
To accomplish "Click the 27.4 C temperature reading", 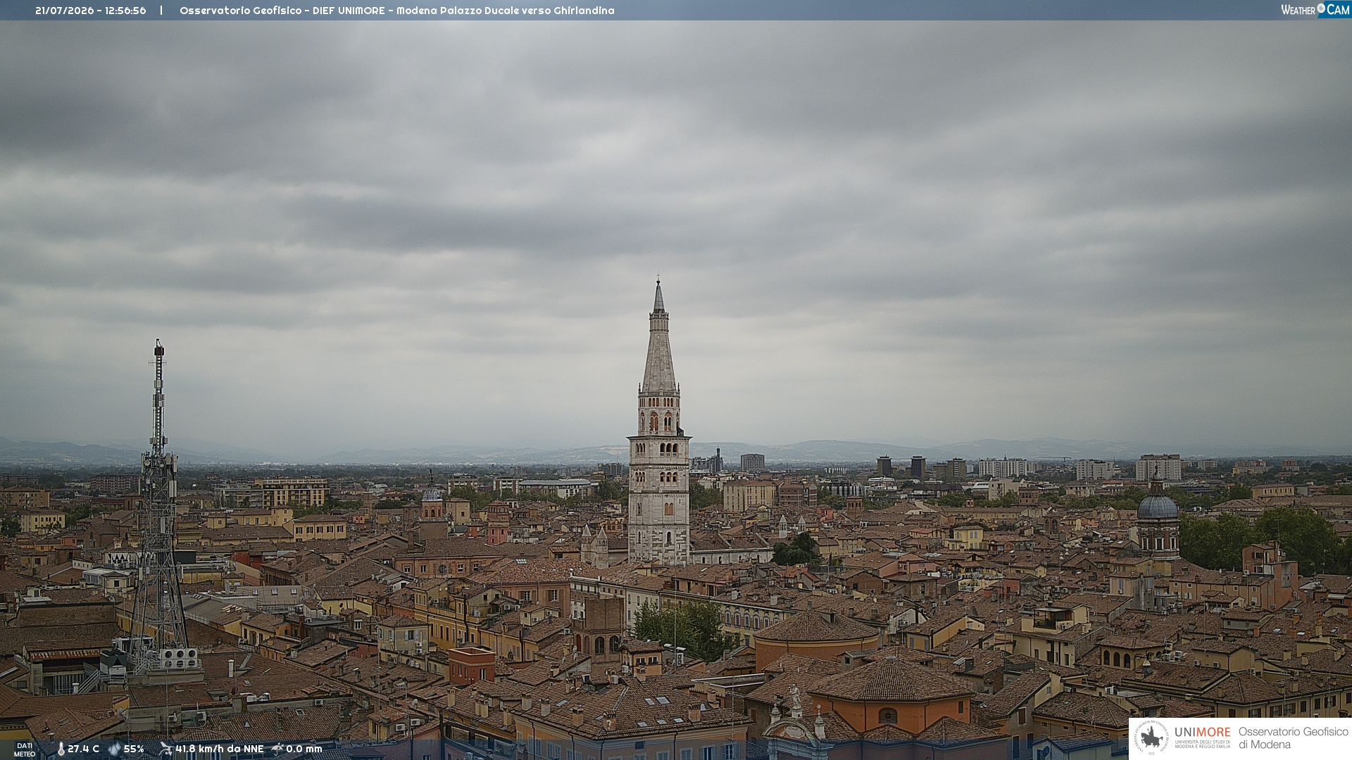I will pyautogui.click(x=83, y=749).
